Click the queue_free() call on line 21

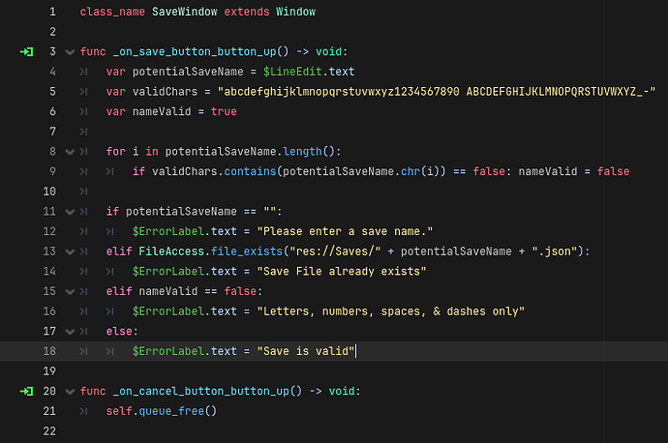pos(178,411)
